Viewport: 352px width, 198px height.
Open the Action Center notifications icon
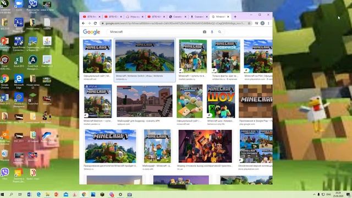[x=348, y=194]
